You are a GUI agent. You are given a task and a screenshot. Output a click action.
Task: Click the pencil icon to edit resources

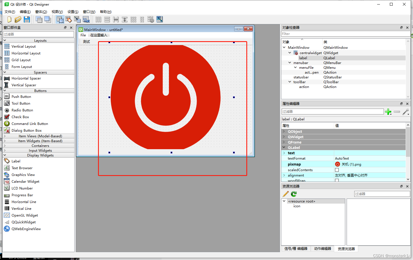(x=285, y=194)
